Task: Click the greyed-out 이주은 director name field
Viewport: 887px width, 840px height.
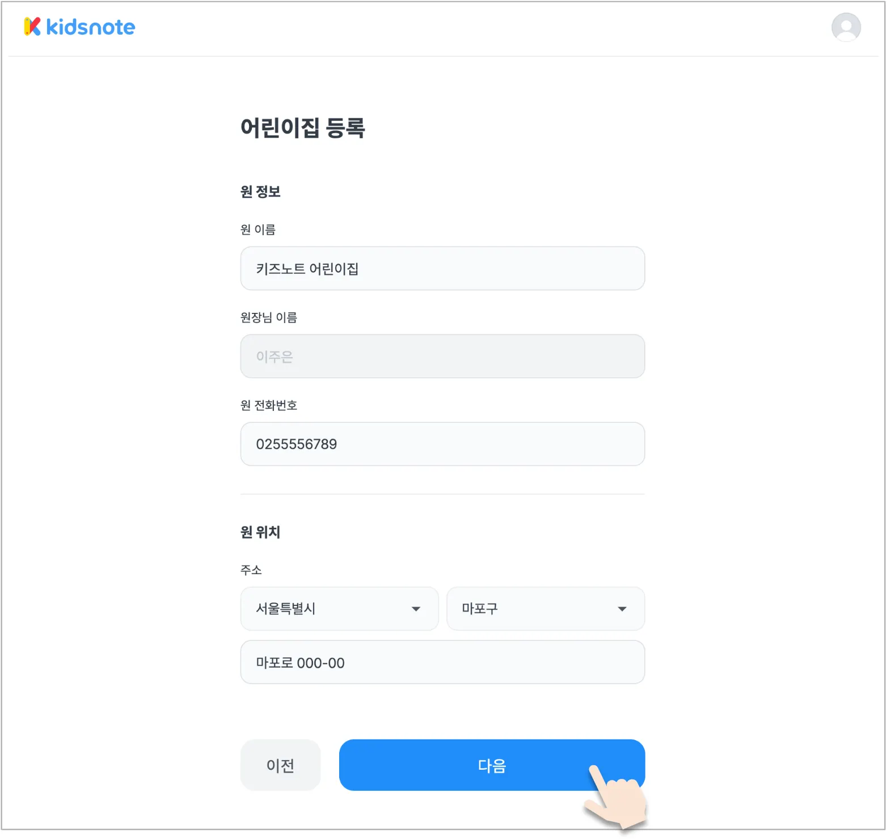Action: (x=442, y=357)
